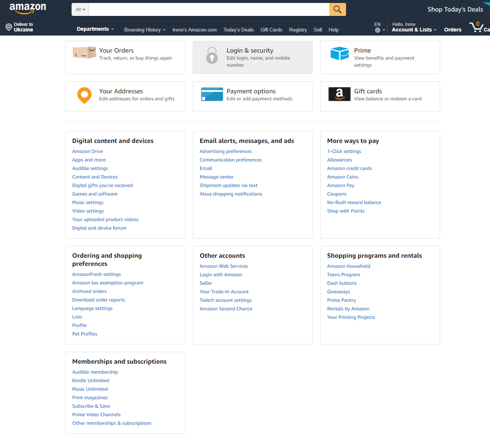Click the Payment options credit card icon
Screen dimensions: 490x434
(x=211, y=95)
